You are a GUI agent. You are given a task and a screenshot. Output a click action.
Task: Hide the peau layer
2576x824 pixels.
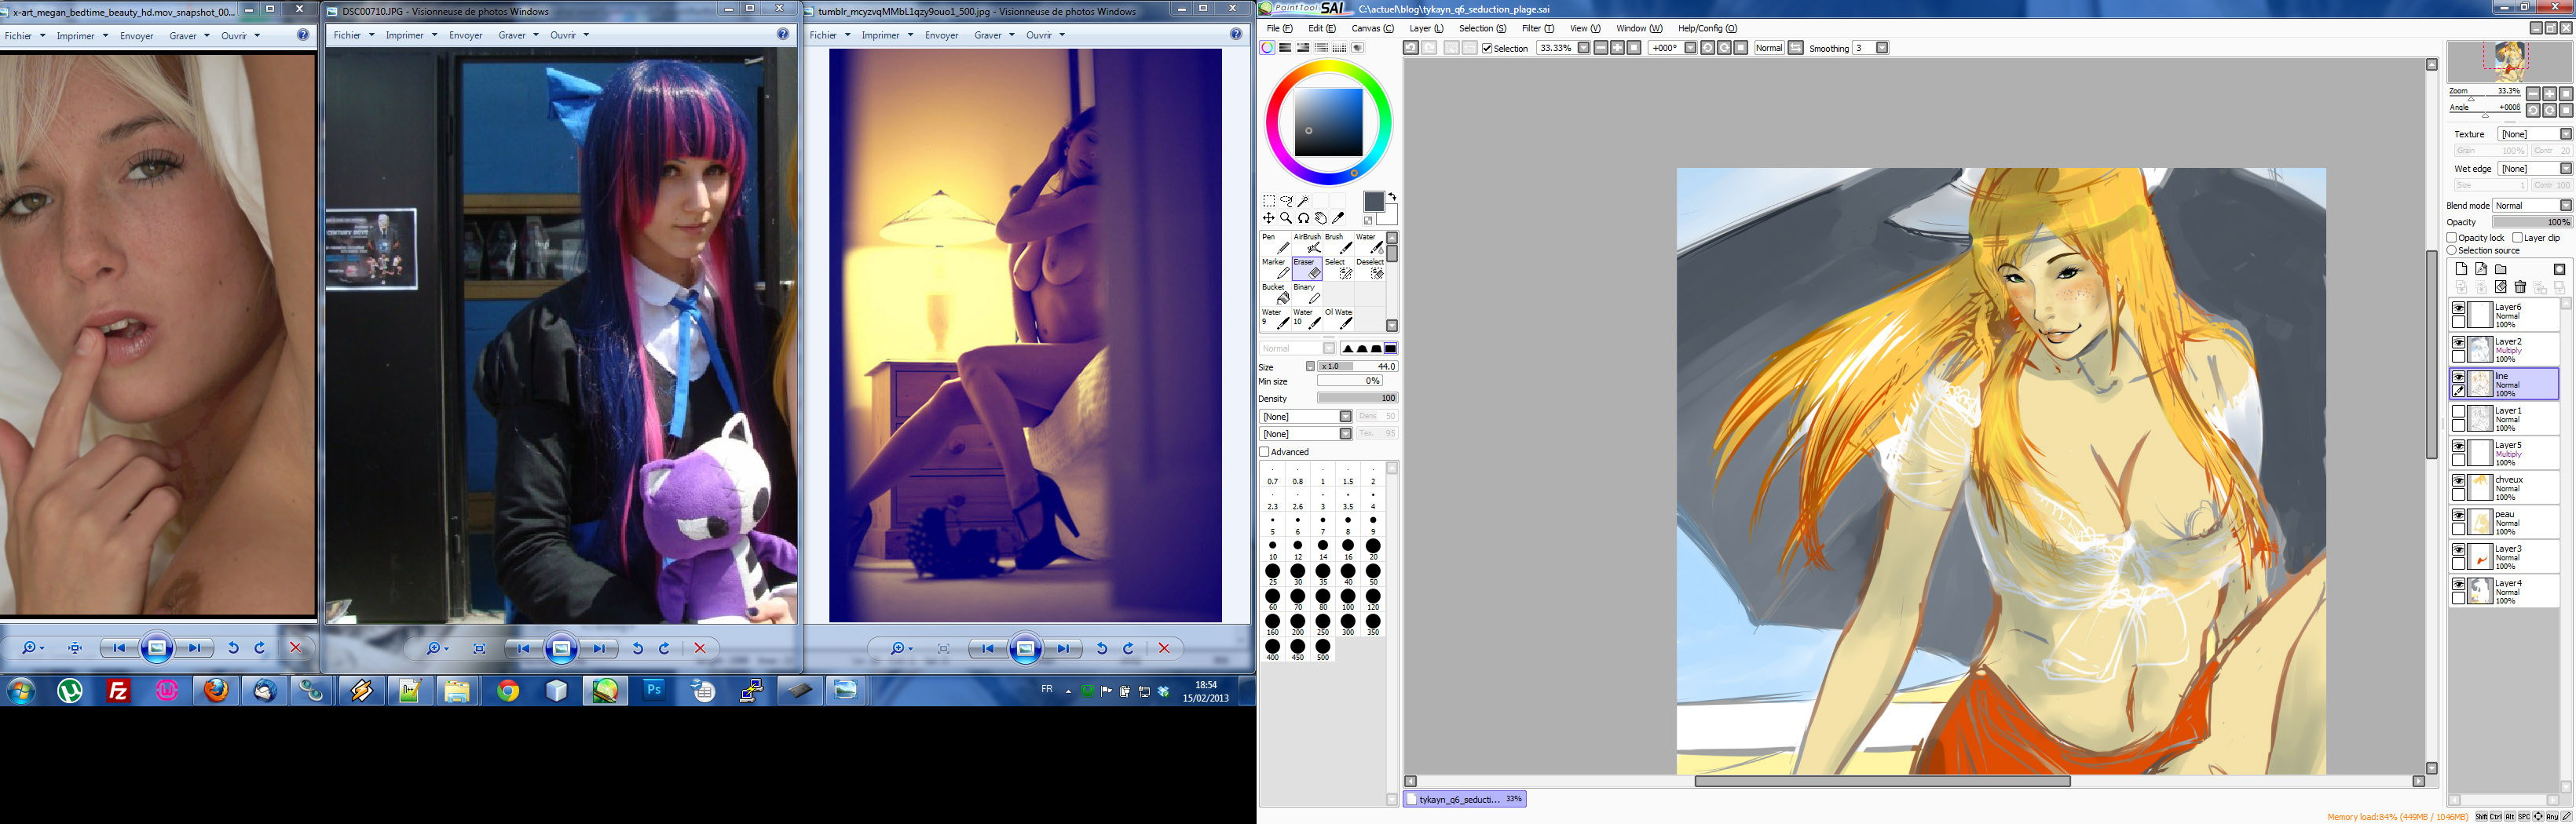click(2459, 516)
